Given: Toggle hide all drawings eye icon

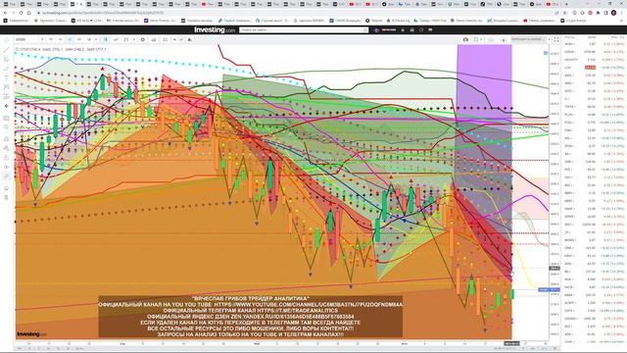Looking at the screenshot, I should point(6,167).
